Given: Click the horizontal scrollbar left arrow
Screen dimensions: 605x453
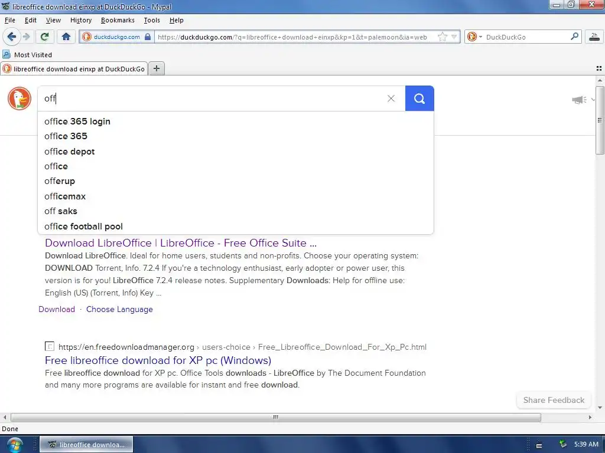Looking at the screenshot, I should (x=5, y=417).
